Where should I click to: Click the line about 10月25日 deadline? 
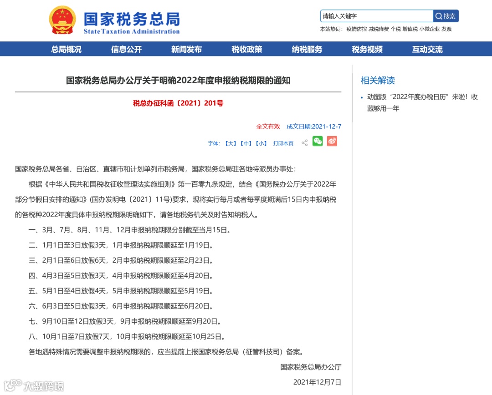127,337
